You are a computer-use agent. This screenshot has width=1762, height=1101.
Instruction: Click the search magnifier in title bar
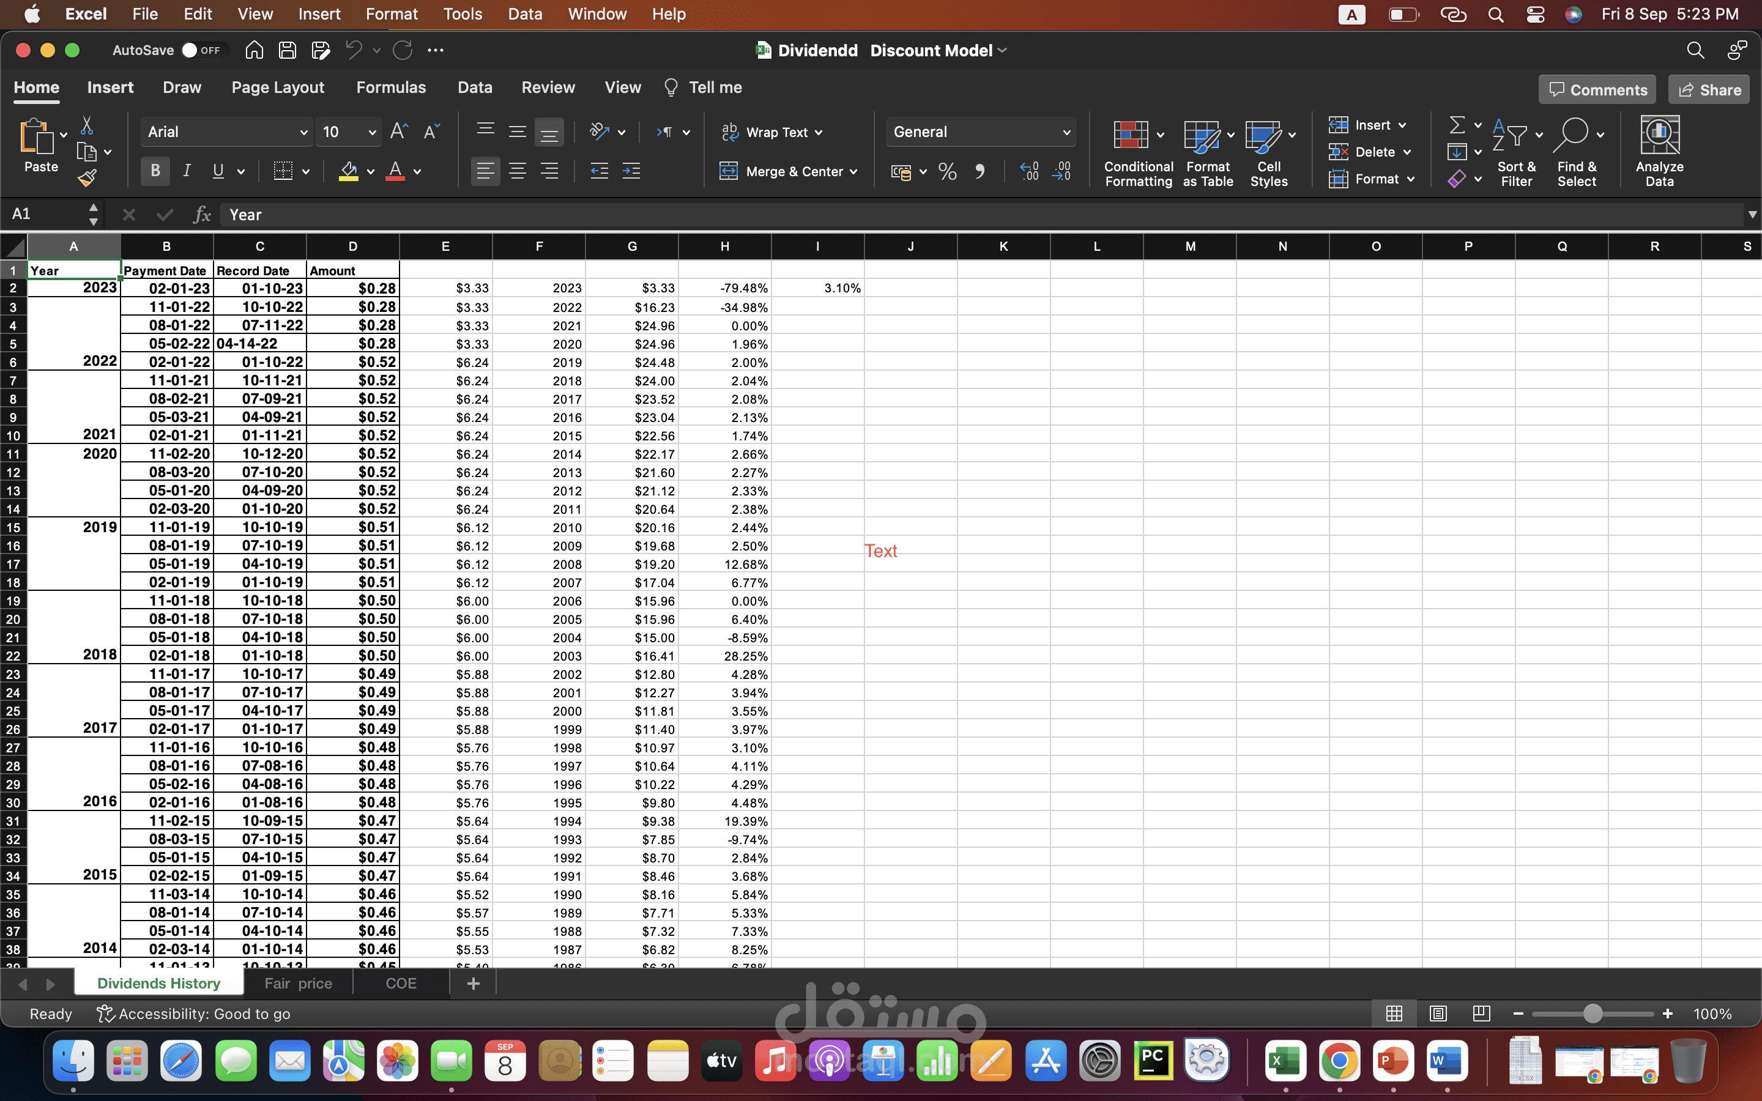(1696, 50)
